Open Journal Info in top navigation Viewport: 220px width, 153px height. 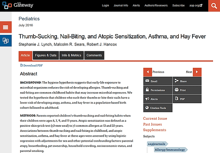point(121,5)
